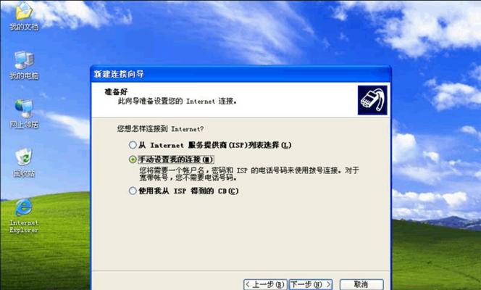This screenshot has width=481, height=290.
Task: Choose the 手动设置我的连接 radio button
Action: click(133, 159)
